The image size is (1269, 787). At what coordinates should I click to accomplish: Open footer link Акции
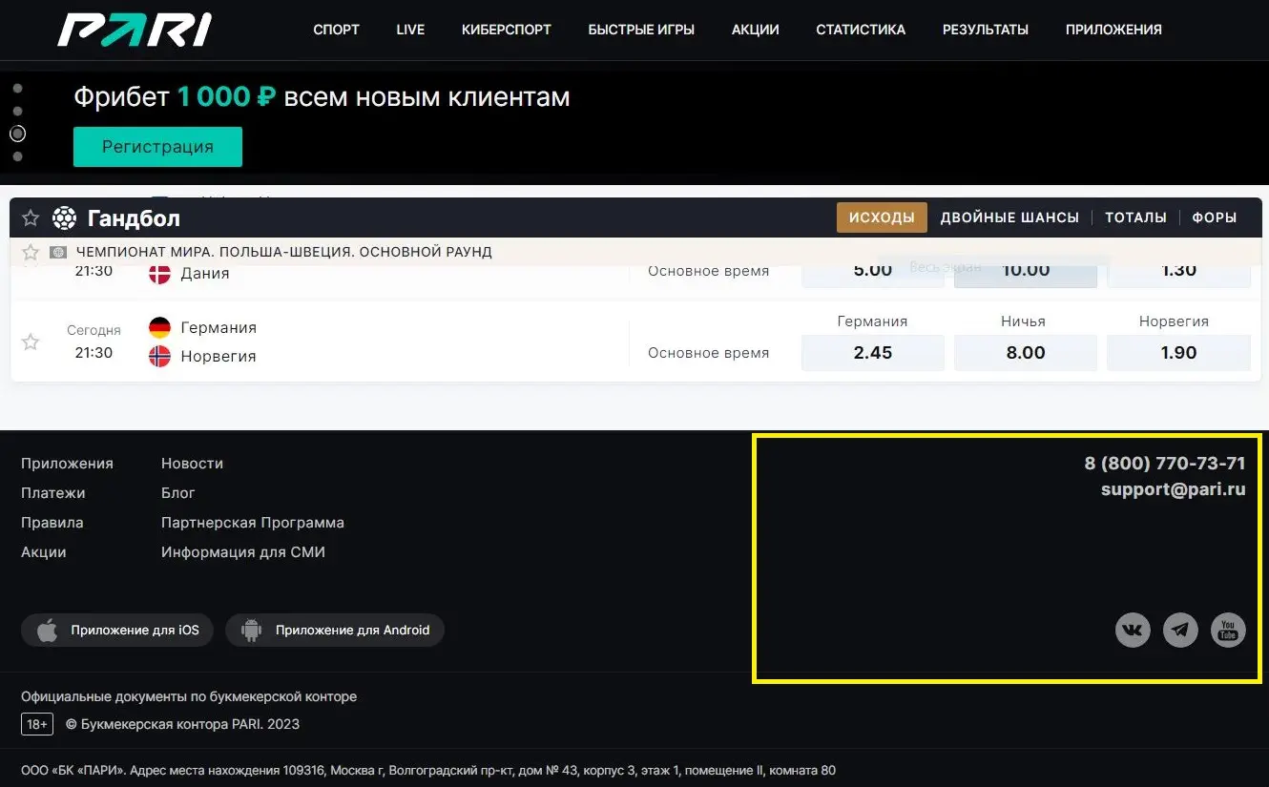coord(44,552)
